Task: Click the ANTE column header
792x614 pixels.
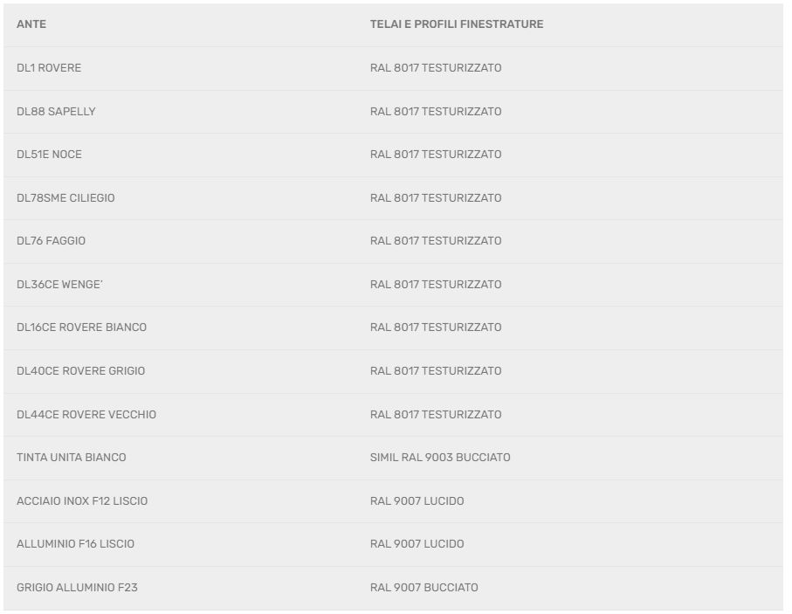Action: [31, 24]
